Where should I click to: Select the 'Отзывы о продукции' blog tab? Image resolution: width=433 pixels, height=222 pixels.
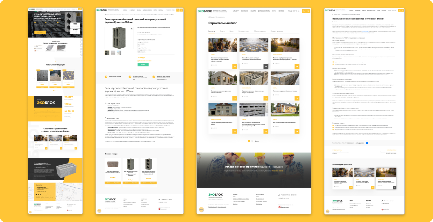click(x=277, y=31)
